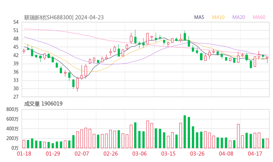The height and width of the screenshot is (162, 273).
Task: Click the 01-29 date axis label
Action: (53, 154)
